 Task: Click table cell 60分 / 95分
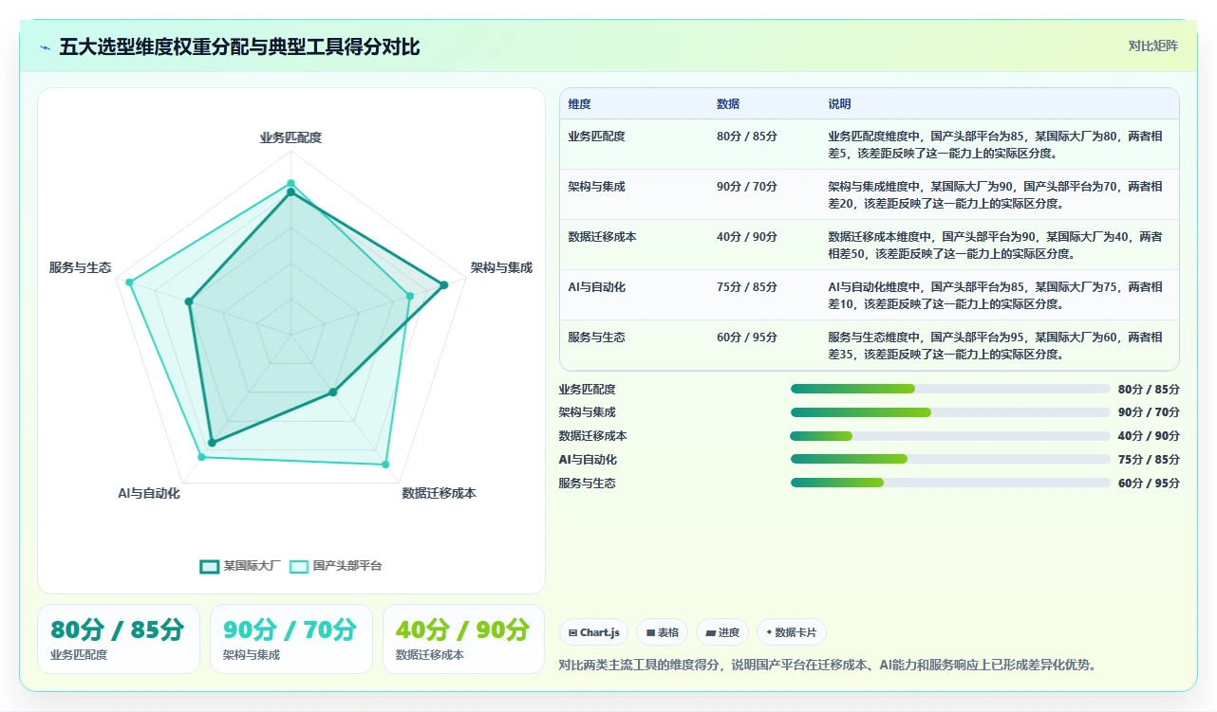747,338
